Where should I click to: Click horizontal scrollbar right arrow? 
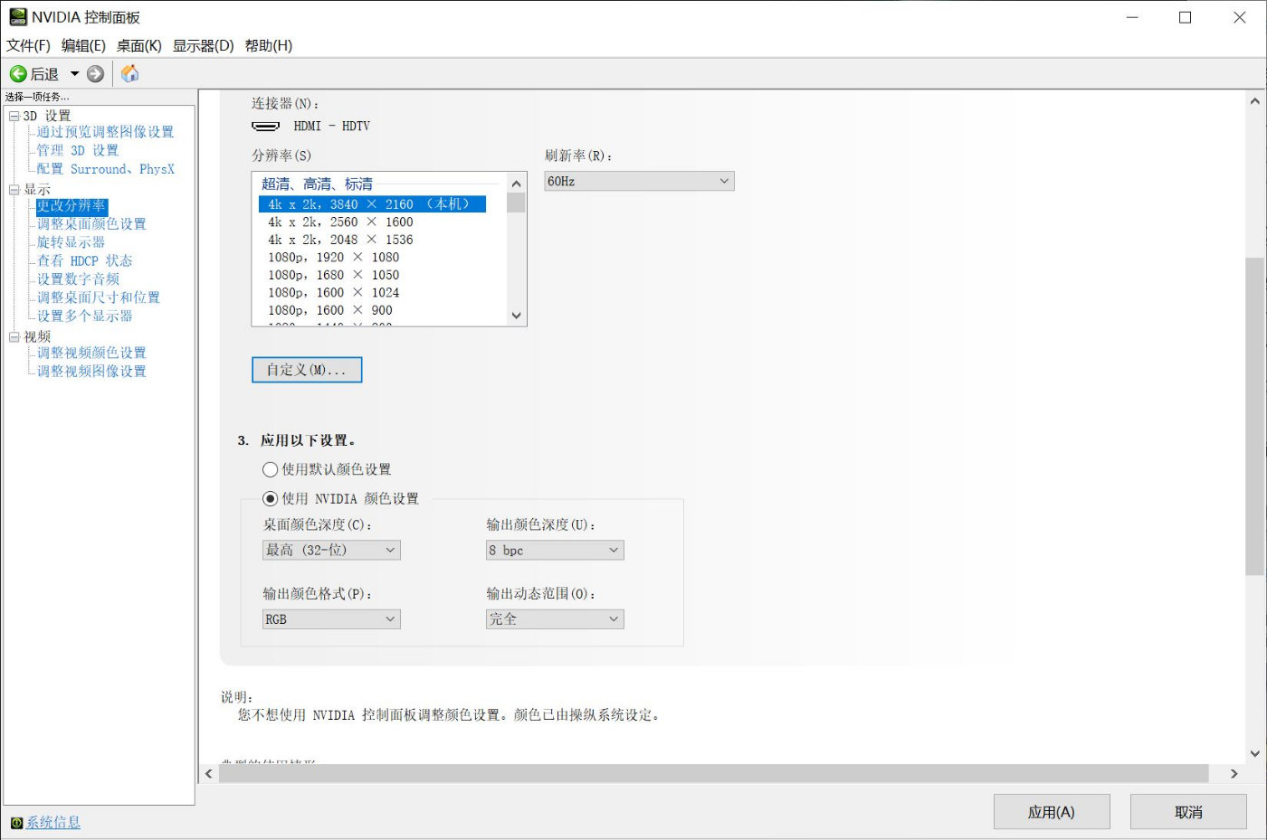click(1234, 774)
